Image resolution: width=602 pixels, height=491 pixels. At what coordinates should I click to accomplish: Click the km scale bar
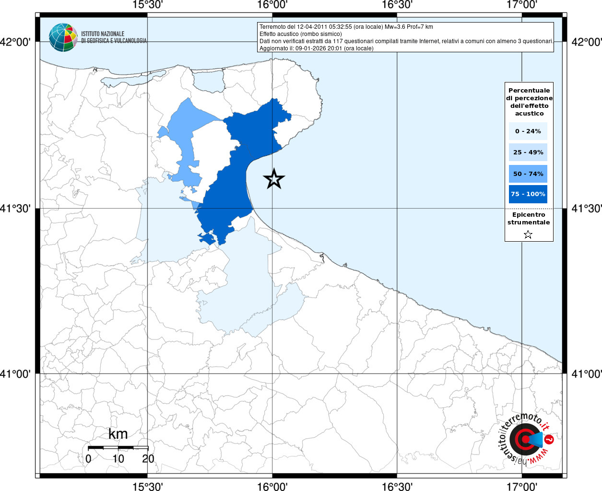click(118, 447)
